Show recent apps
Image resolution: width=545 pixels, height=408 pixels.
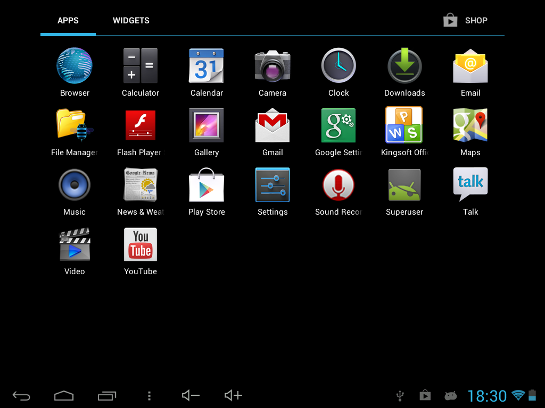click(106, 395)
